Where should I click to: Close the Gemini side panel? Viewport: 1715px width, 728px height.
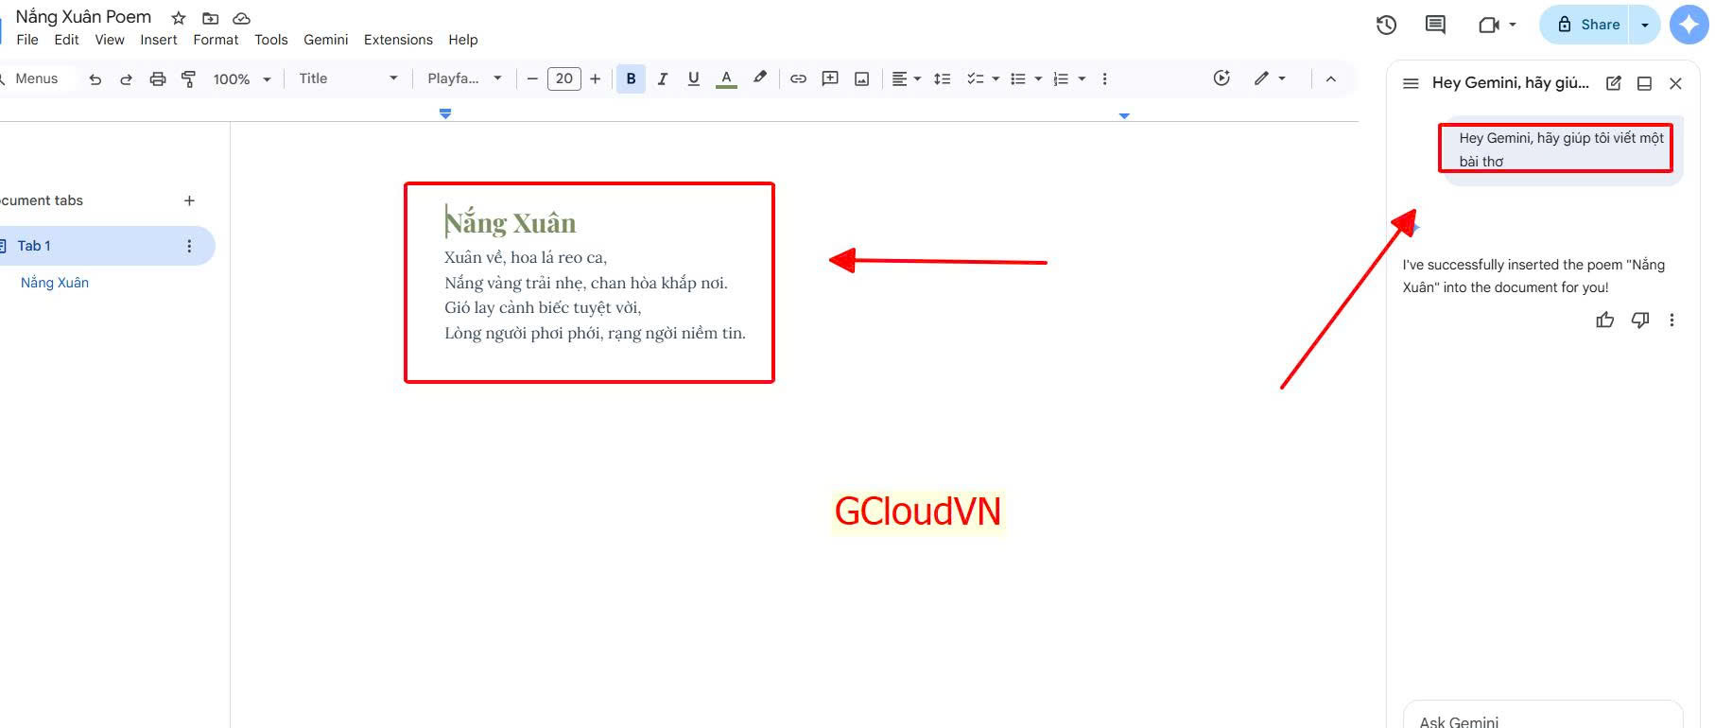[x=1675, y=83]
